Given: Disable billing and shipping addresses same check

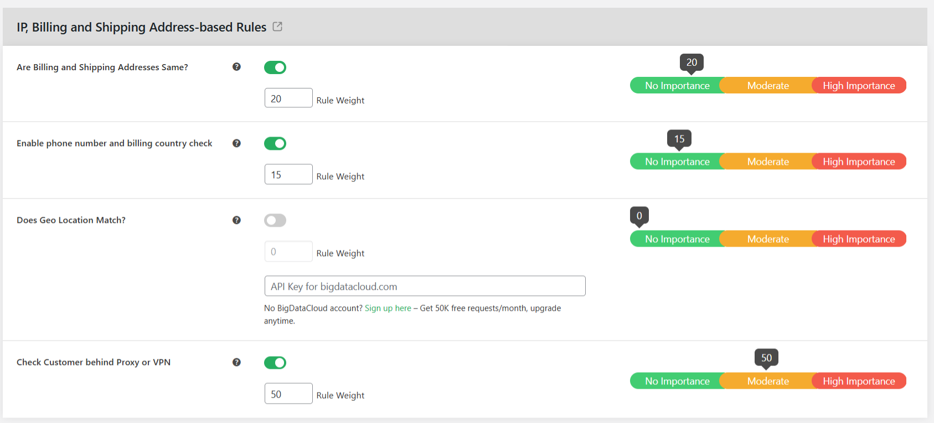Looking at the screenshot, I should [275, 67].
